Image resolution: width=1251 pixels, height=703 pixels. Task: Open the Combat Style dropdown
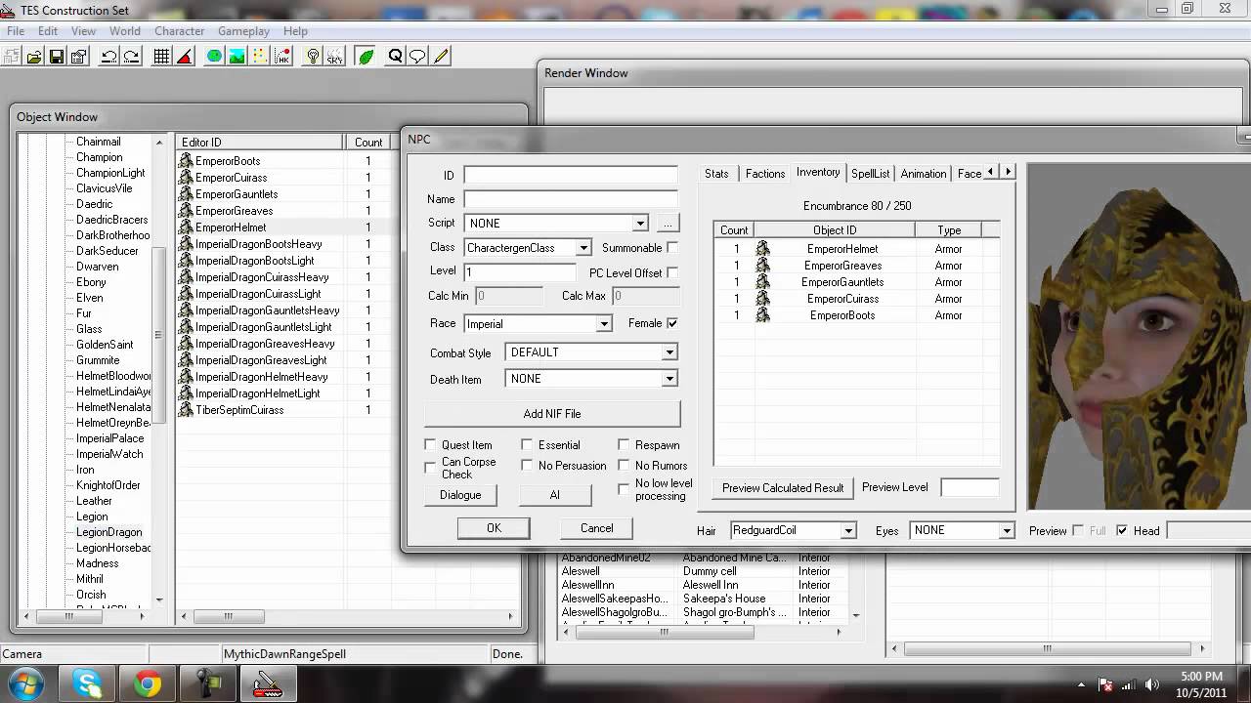(x=669, y=352)
